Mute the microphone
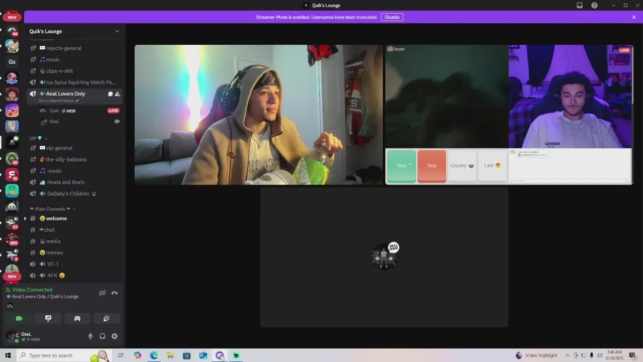Screen dimensions: 643x362 90,336
